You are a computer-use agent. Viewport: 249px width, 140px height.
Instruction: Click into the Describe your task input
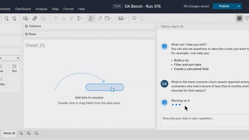tap(205, 121)
